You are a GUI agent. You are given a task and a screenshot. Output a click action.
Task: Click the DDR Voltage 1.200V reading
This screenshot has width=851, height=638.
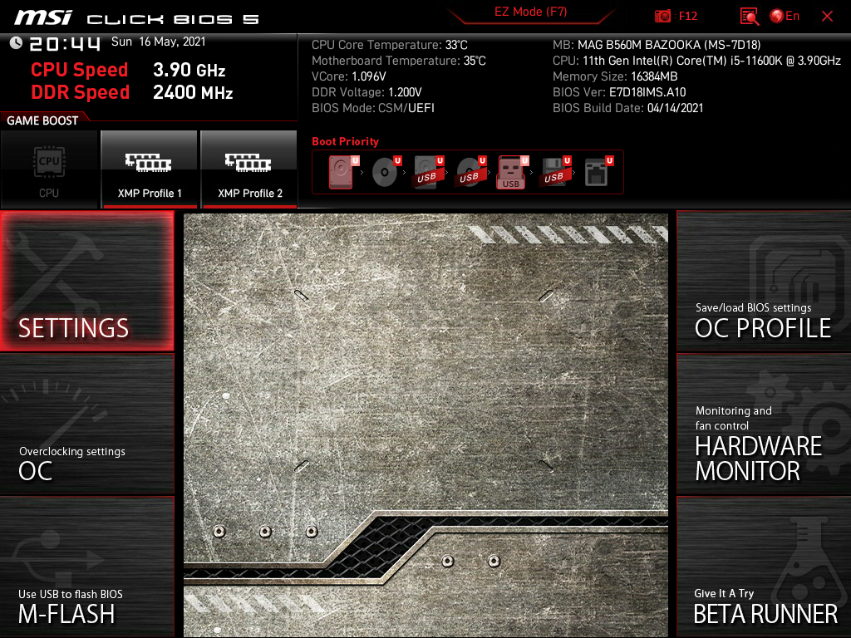[366, 92]
